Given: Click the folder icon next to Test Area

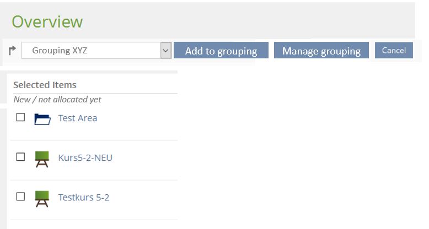Looking at the screenshot, I should point(42,118).
